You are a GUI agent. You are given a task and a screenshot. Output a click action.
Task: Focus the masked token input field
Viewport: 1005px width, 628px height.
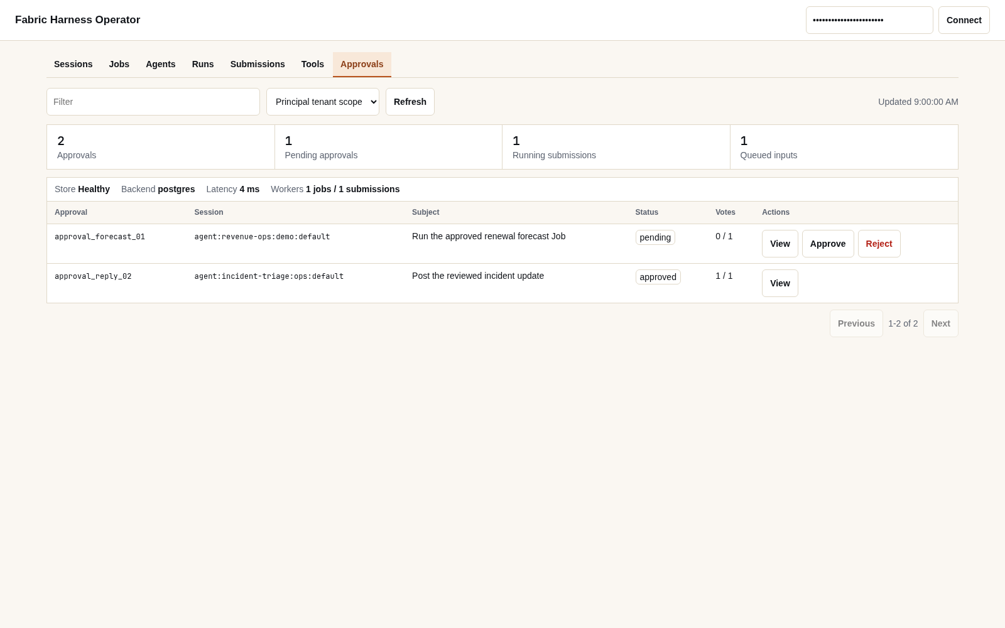click(869, 20)
